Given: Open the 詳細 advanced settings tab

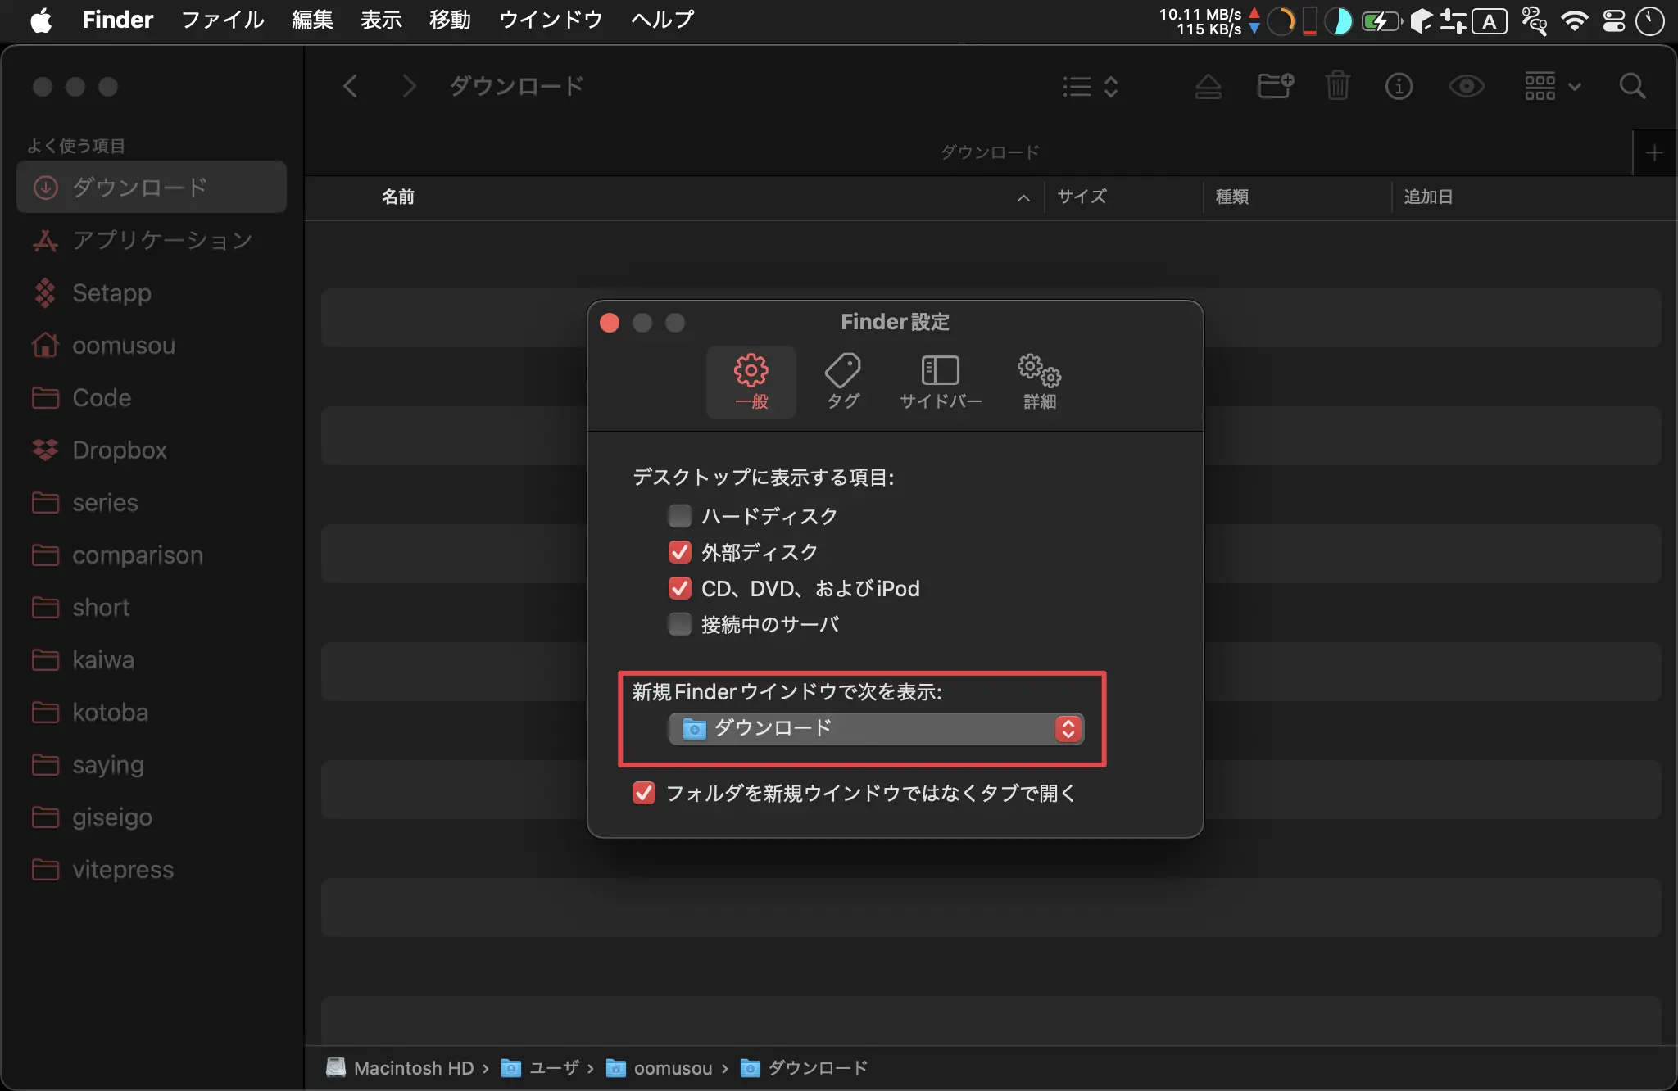Looking at the screenshot, I should (1039, 382).
